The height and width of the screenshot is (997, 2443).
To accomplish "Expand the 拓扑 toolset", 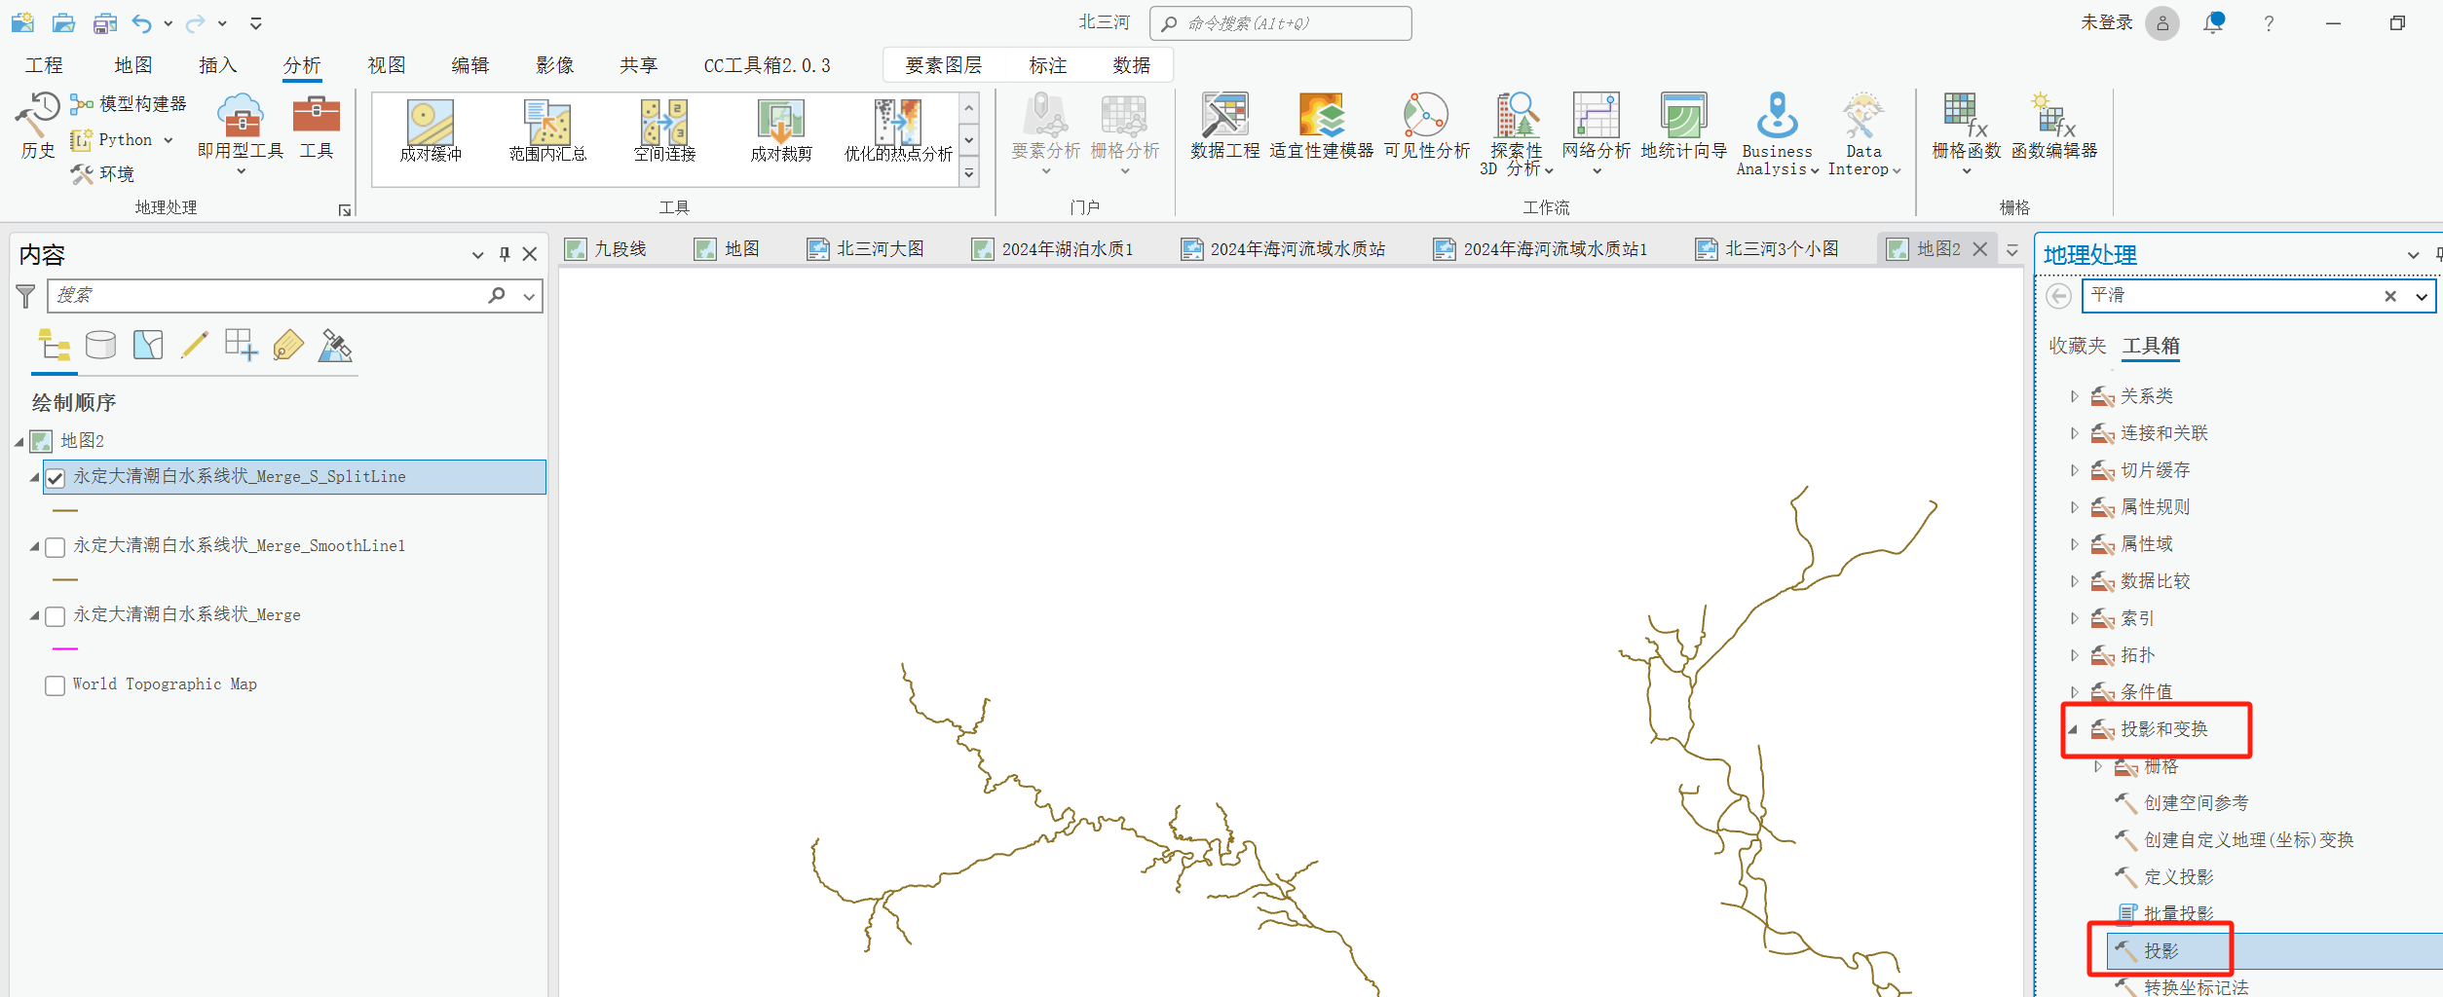I will pyautogui.click(x=2074, y=655).
